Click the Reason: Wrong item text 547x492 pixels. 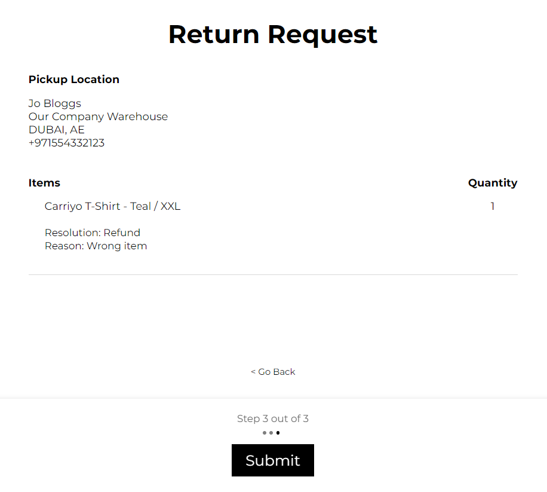[x=96, y=246]
